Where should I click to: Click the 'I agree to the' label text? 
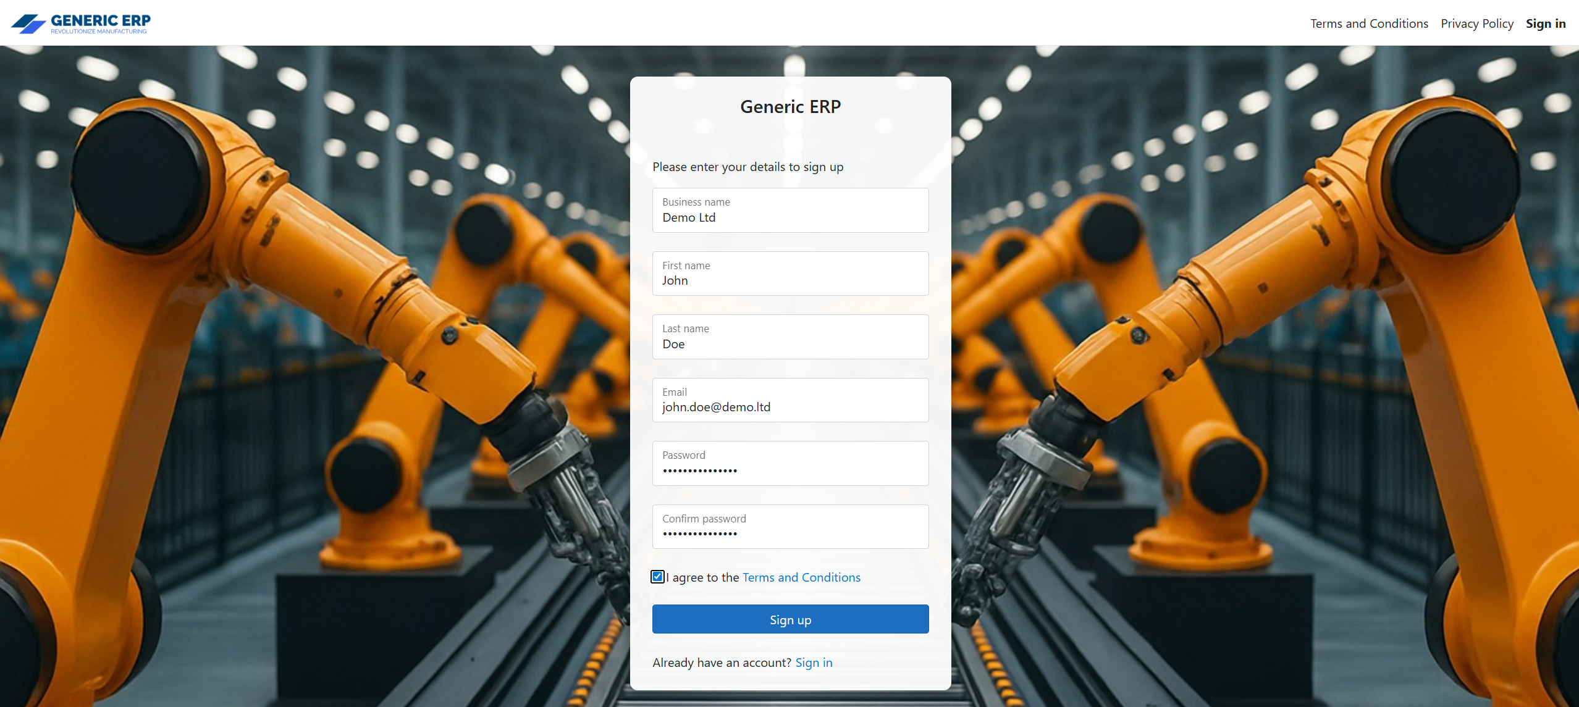point(704,577)
